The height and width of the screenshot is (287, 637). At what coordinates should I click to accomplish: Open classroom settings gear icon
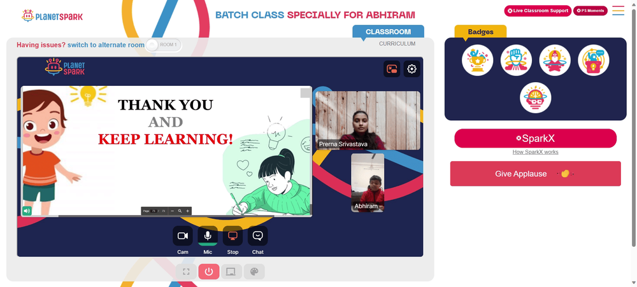click(x=412, y=69)
